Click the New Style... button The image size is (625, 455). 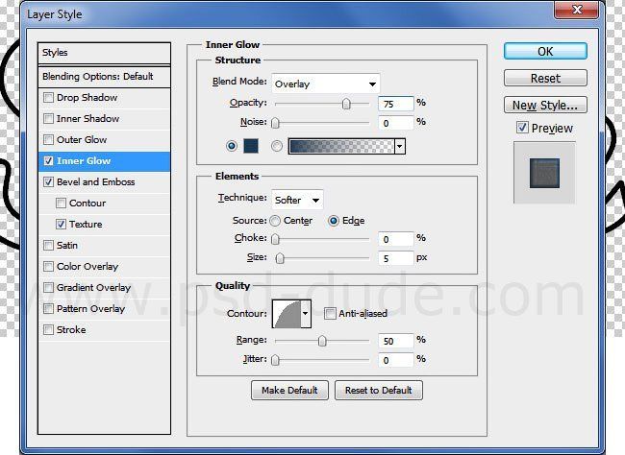point(545,105)
